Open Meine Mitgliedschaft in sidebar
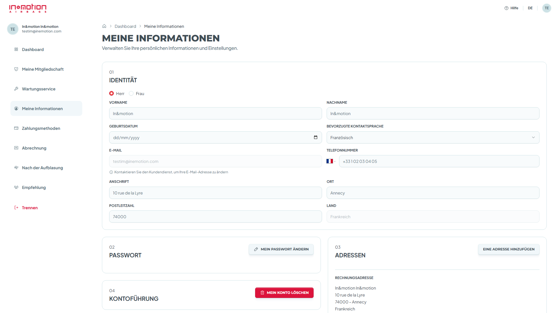Screen dimensions: 556x313 [46, 69]
